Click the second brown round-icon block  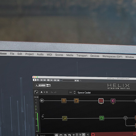(x=76, y=101)
